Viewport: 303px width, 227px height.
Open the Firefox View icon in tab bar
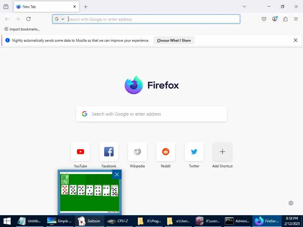click(6, 7)
